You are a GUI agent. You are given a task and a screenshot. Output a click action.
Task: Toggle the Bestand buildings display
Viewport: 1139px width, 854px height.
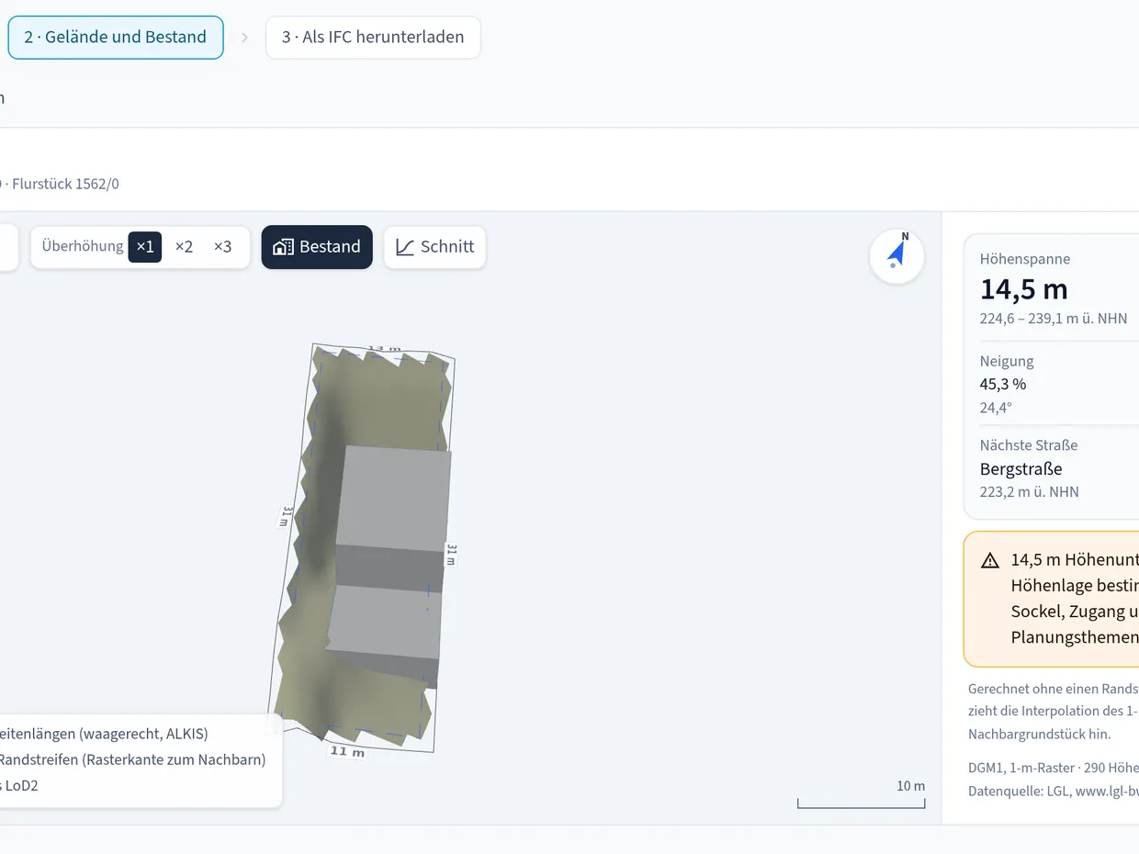coord(317,247)
